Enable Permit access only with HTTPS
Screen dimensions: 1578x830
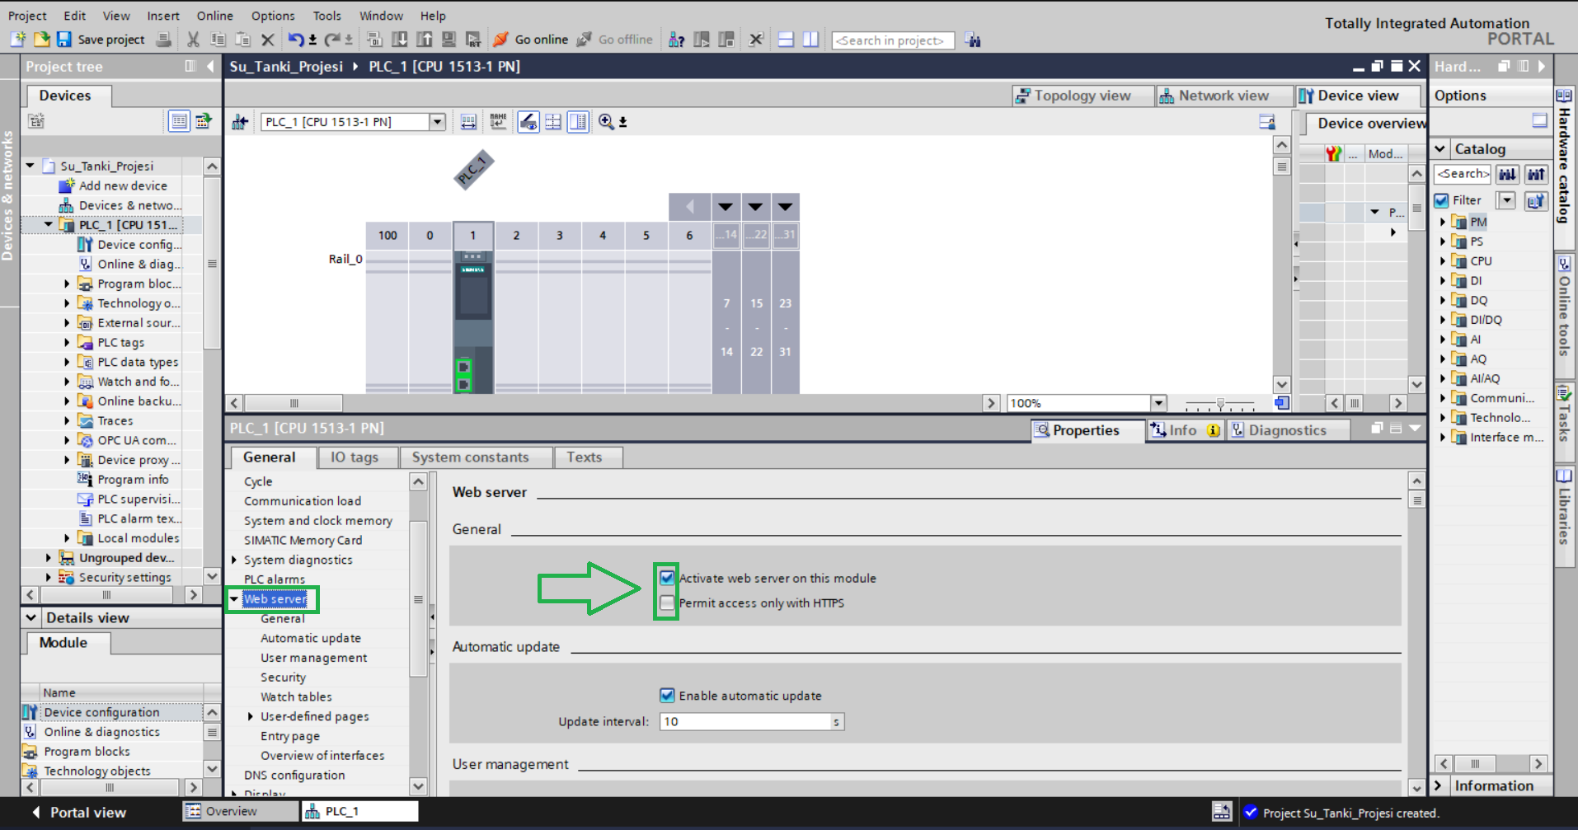[x=667, y=603]
